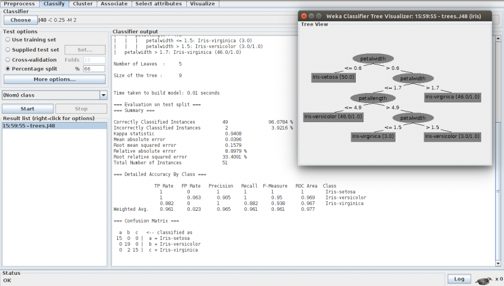Click the More options... button

coord(55,79)
